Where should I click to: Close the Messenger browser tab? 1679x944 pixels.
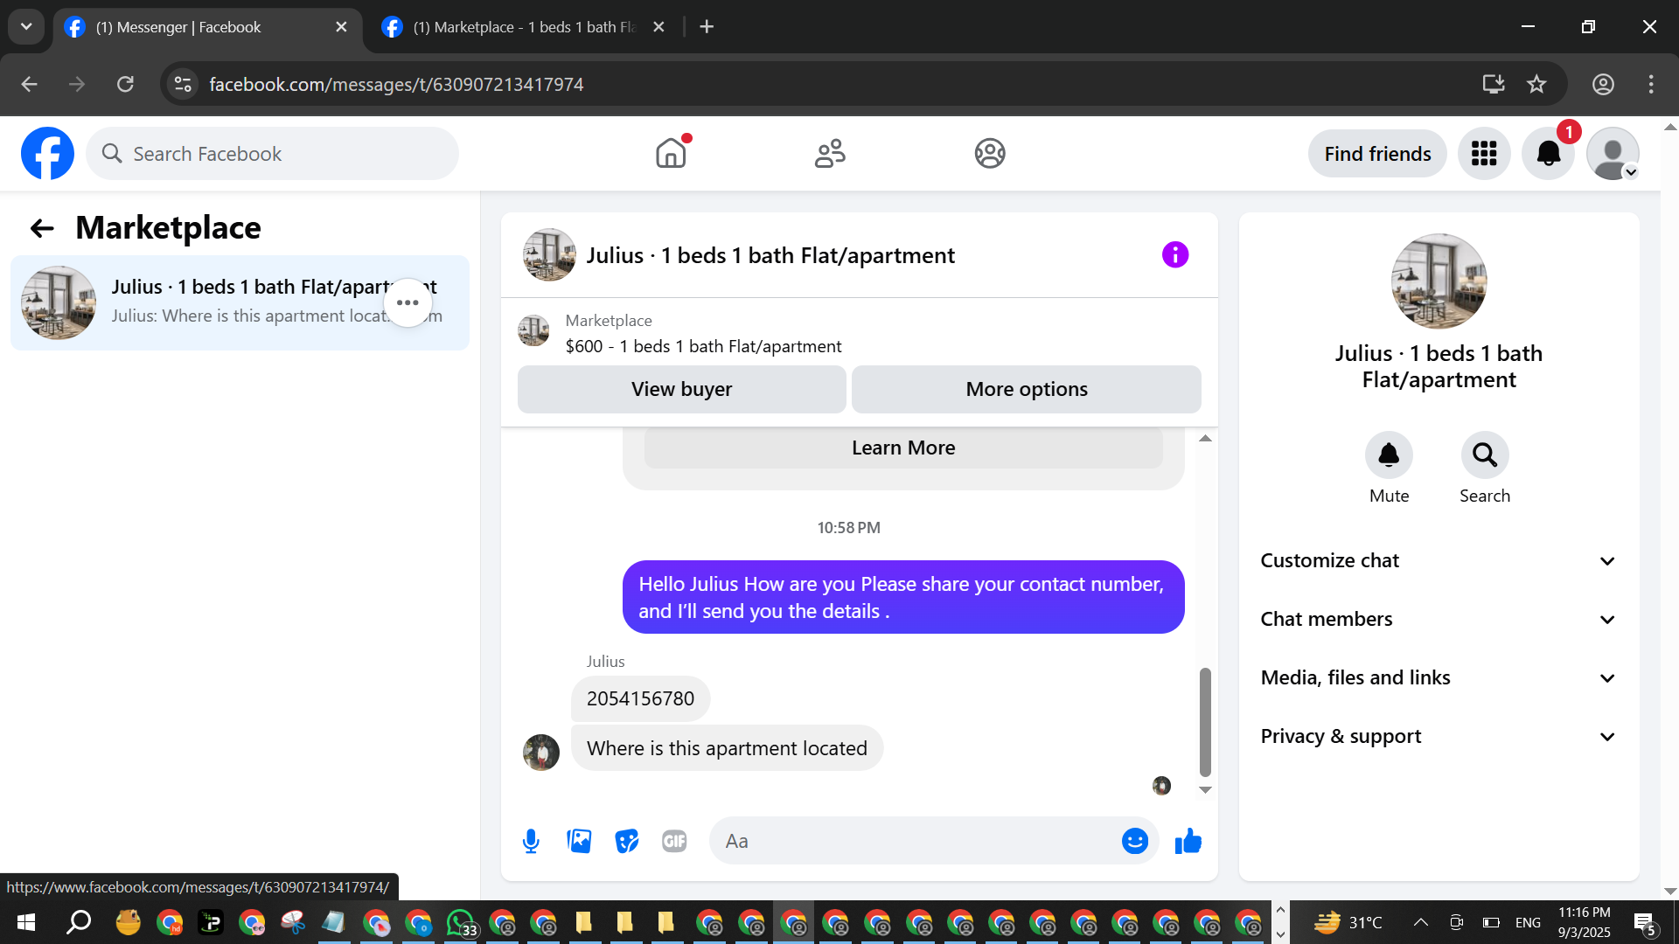tap(341, 27)
